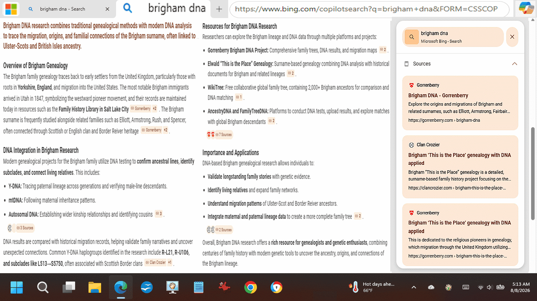Click the '2' citation after 'related lineages'
The height and width of the screenshot is (301, 537).
click(291, 73)
